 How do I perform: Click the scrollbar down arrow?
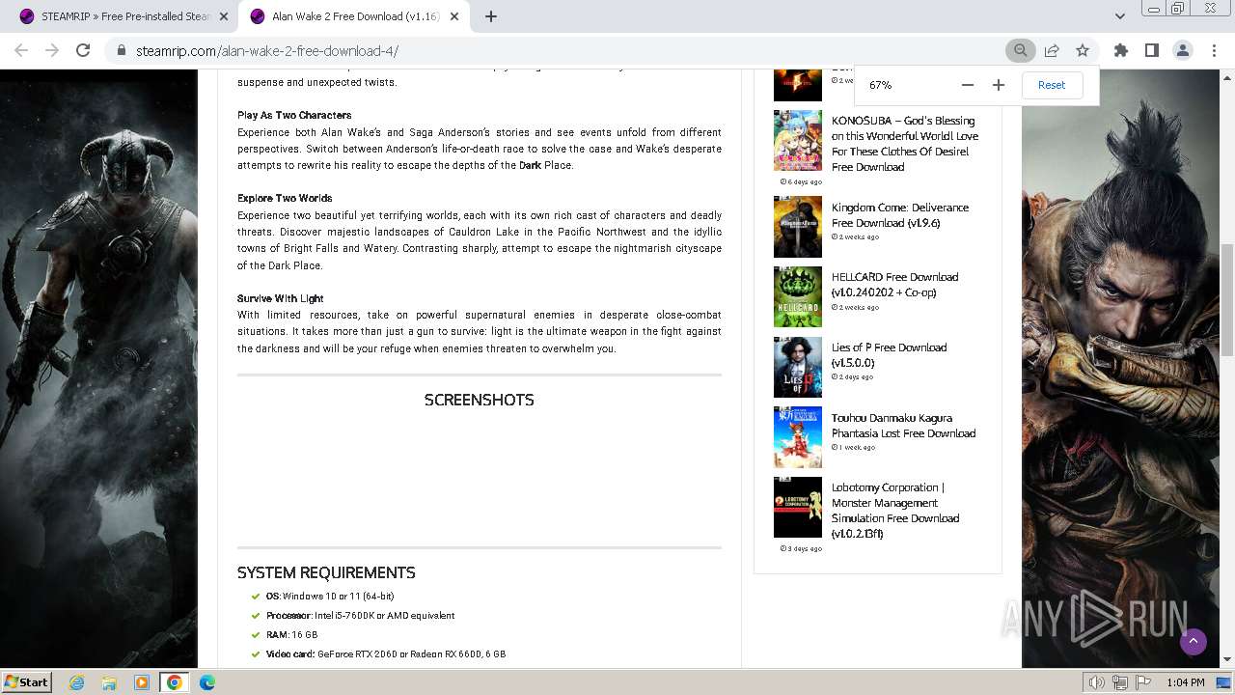[x=1227, y=660]
